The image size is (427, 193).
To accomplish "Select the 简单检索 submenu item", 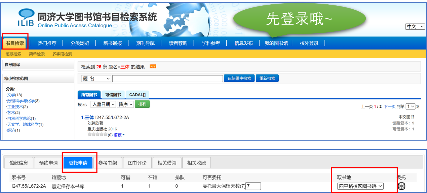I will (x=37, y=54).
